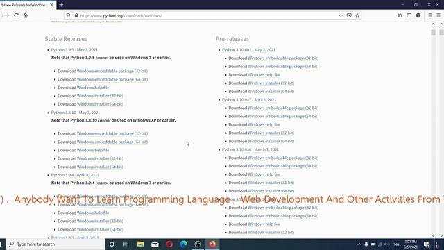Toggle the sidebar view icon
This screenshot has width=444, height=250.
[x=409, y=15]
